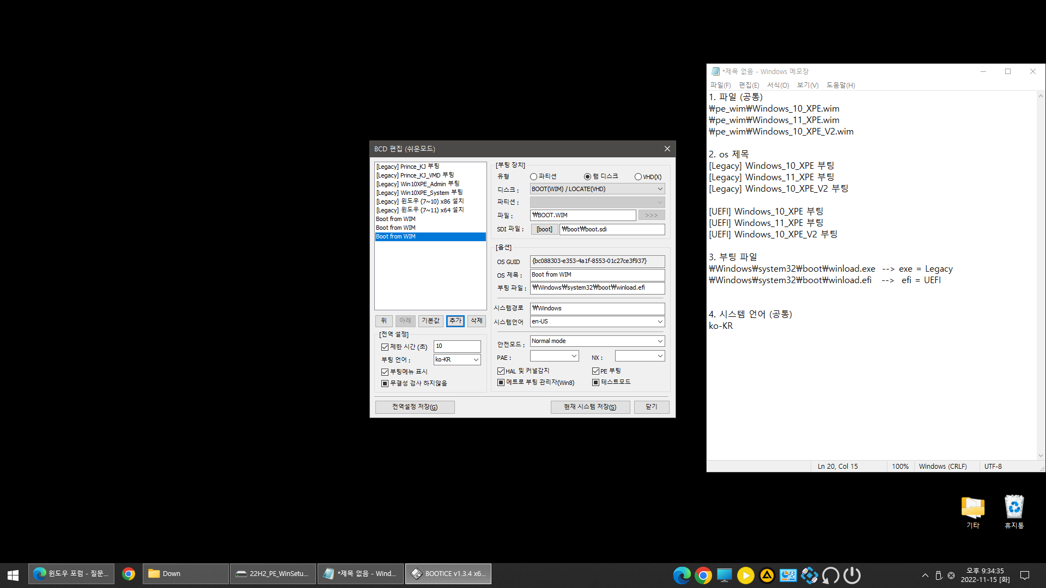This screenshot has width=1046, height=588.
Task: Open Notepad 편집(E) menu
Action: [749, 85]
